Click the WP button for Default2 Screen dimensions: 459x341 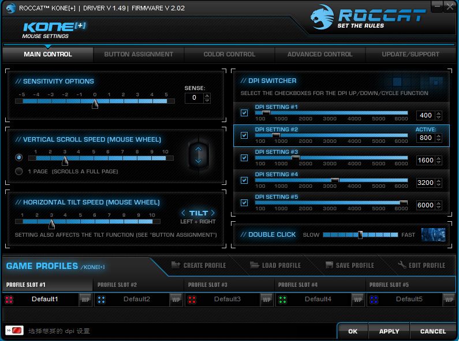[x=176, y=300]
